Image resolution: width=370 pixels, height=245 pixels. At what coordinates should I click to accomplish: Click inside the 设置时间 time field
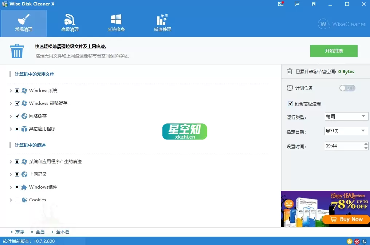339,146
